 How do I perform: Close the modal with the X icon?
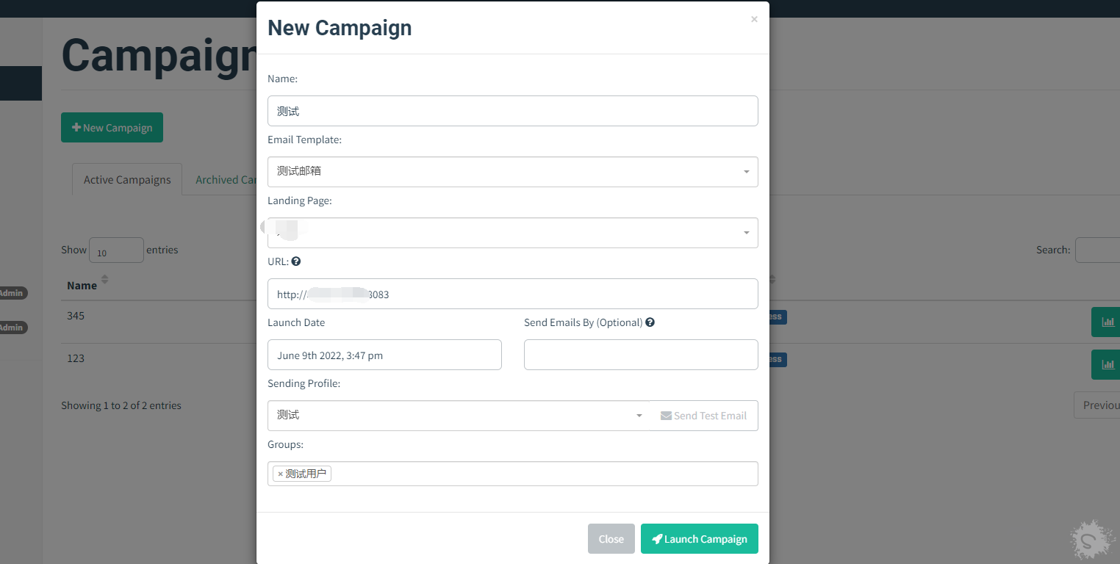[x=754, y=20]
